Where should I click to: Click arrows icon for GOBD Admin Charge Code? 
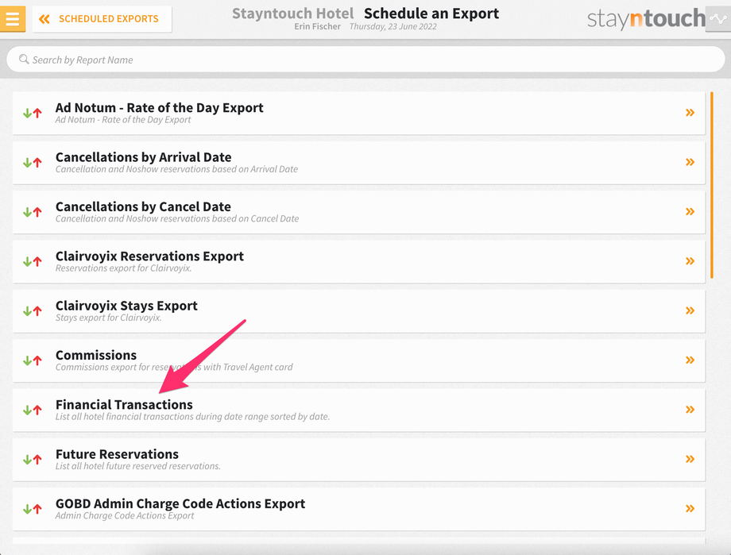tap(33, 509)
